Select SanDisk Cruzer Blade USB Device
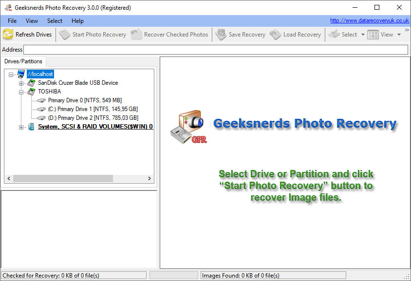411x281 pixels. click(x=78, y=83)
